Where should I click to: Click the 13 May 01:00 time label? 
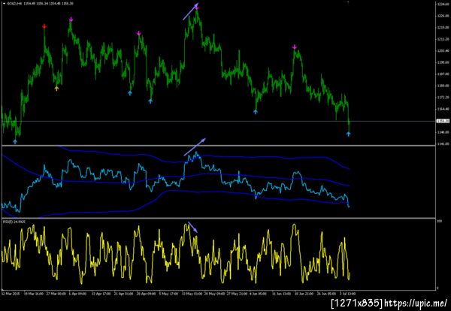(x=191, y=294)
